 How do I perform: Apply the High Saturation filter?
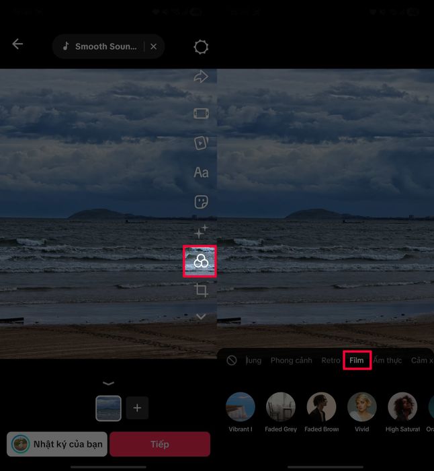click(x=402, y=412)
